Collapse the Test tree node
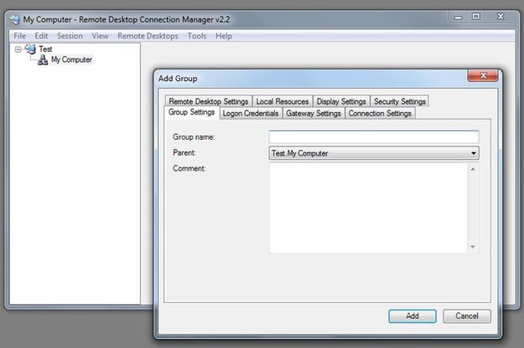Viewport: 524px width, 348px height. tap(18, 49)
